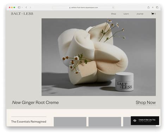Viewport: 167px width, 135px height.
Task: Select the New Ginger Root Creme heading
Action: [35, 103]
